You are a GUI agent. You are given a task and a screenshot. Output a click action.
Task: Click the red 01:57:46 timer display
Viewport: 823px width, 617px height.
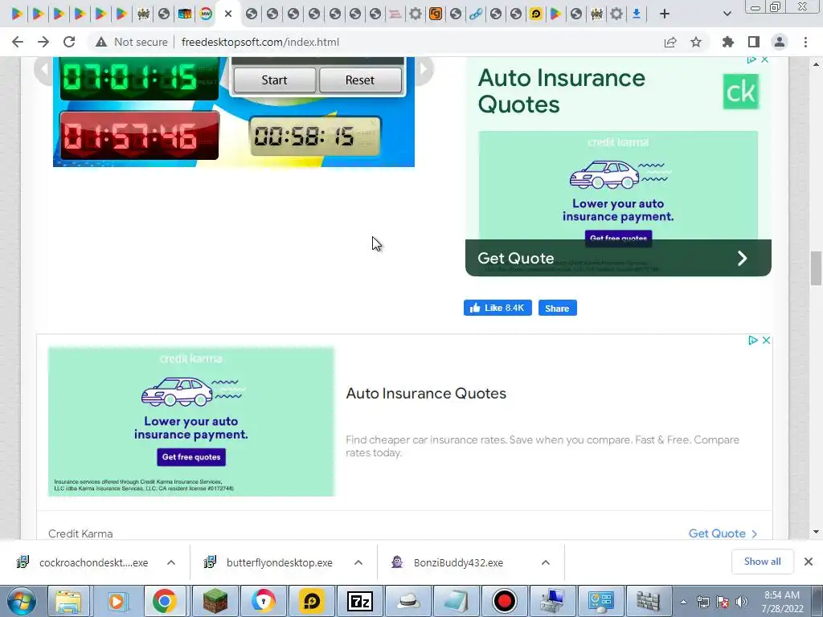(x=139, y=135)
